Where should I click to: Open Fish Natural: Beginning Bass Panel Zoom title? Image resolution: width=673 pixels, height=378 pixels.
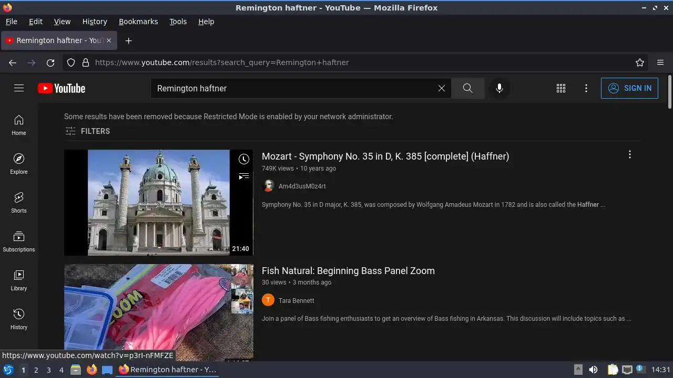pyautogui.click(x=348, y=271)
